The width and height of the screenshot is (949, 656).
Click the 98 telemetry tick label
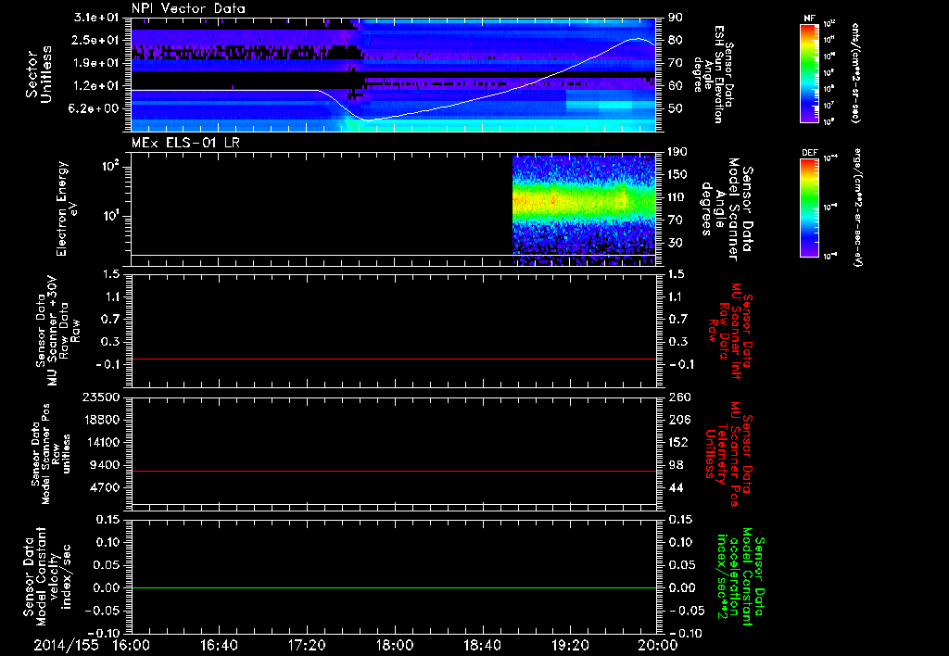tap(676, 465)
